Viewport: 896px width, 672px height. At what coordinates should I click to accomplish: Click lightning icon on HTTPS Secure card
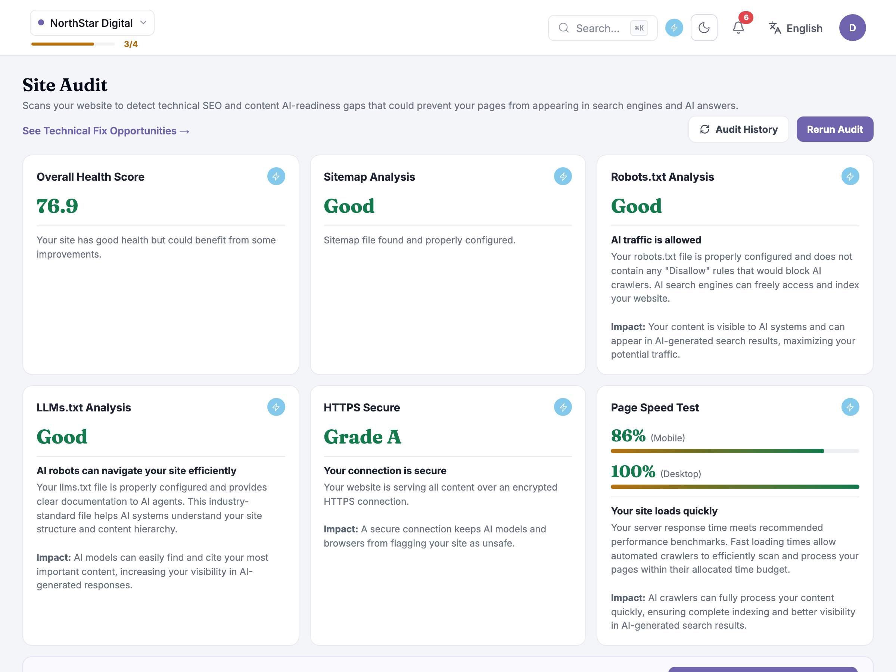563,407
